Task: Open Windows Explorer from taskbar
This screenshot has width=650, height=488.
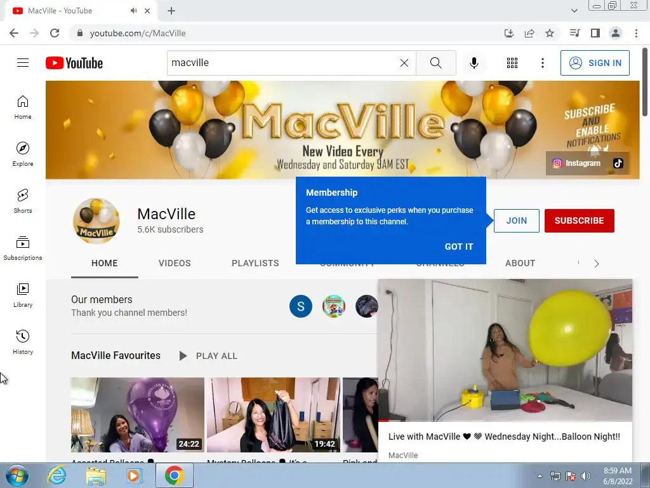Action: coord(96,475)
